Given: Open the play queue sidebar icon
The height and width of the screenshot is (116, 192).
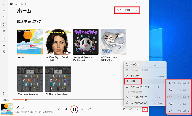Looking at the screenshot, I should click(4, 45).
